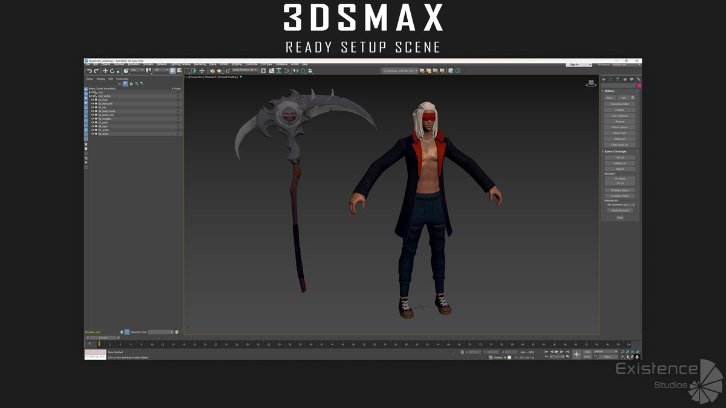Click the ViewCube in viewport
This screenshot has height=408, width=726.
[591, 83]
